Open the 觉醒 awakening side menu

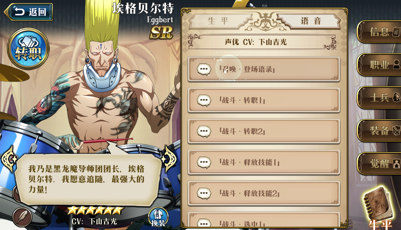[379, 164]
